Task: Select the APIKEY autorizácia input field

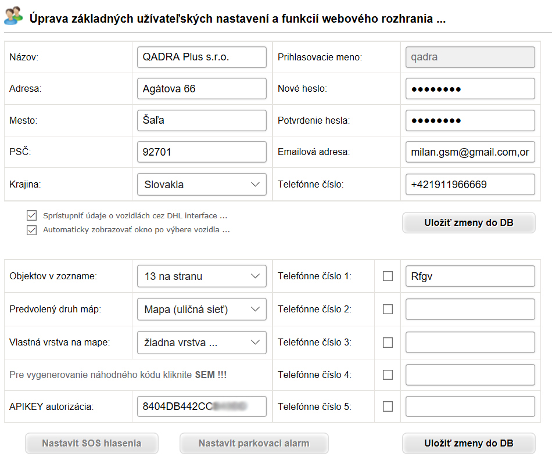Action: (x=202, y=406)
